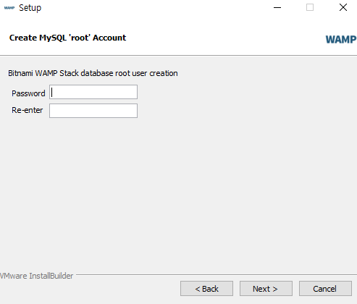Return to previous step with < Back
The height and width of the screenshot is (304, 357).
click(x=206, y=288)
